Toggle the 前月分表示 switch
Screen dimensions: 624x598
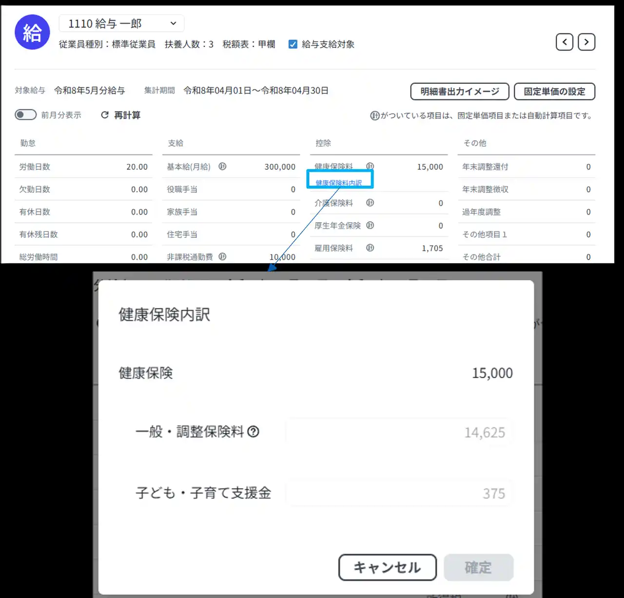pyautogui.click(x=26, y=115)
